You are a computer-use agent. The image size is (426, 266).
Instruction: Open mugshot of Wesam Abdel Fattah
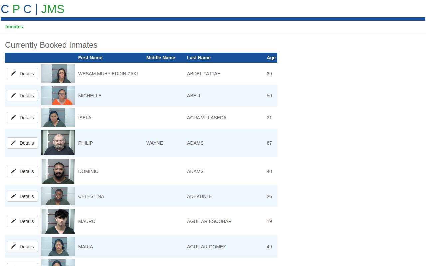[58, 73]
